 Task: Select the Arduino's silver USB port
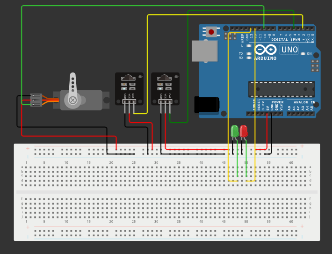[204, 51]
